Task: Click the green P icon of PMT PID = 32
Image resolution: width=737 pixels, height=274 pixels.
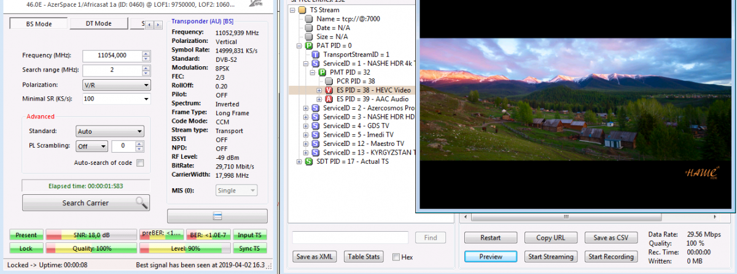Action: coord(322,72)
